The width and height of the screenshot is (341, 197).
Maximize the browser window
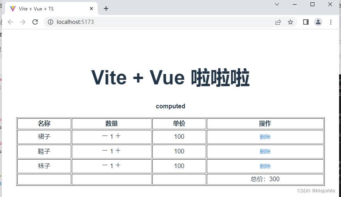312,4
